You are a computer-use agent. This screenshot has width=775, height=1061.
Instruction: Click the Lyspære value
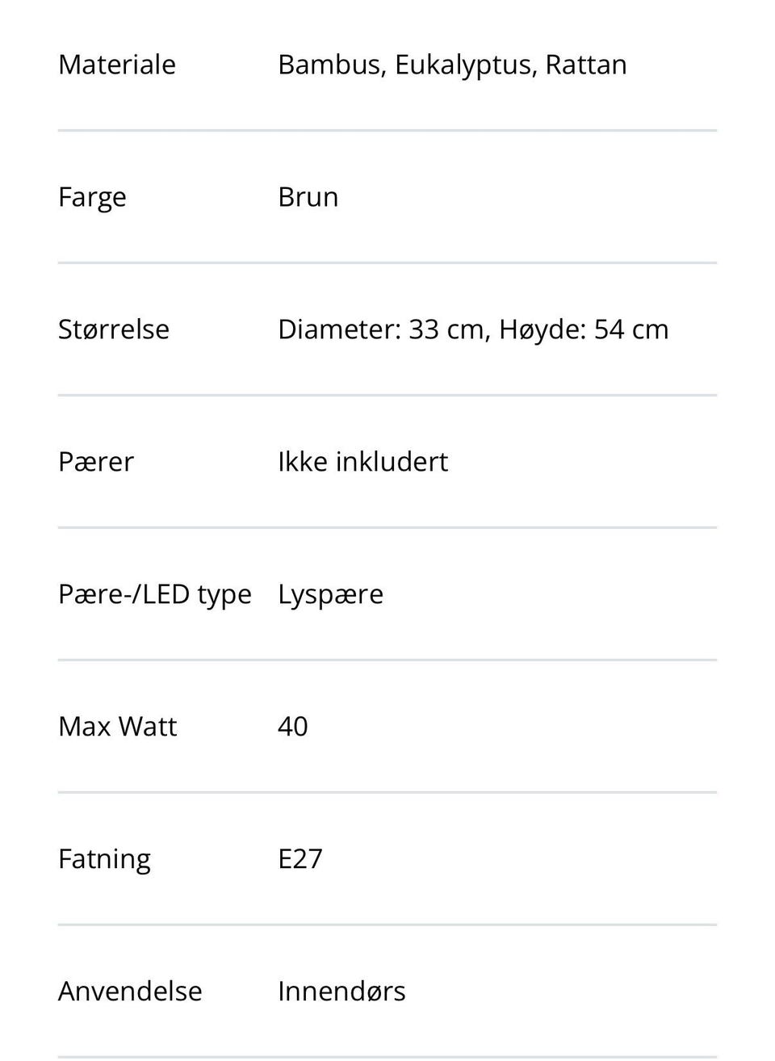pyautogui.click(x=330, y=595)
